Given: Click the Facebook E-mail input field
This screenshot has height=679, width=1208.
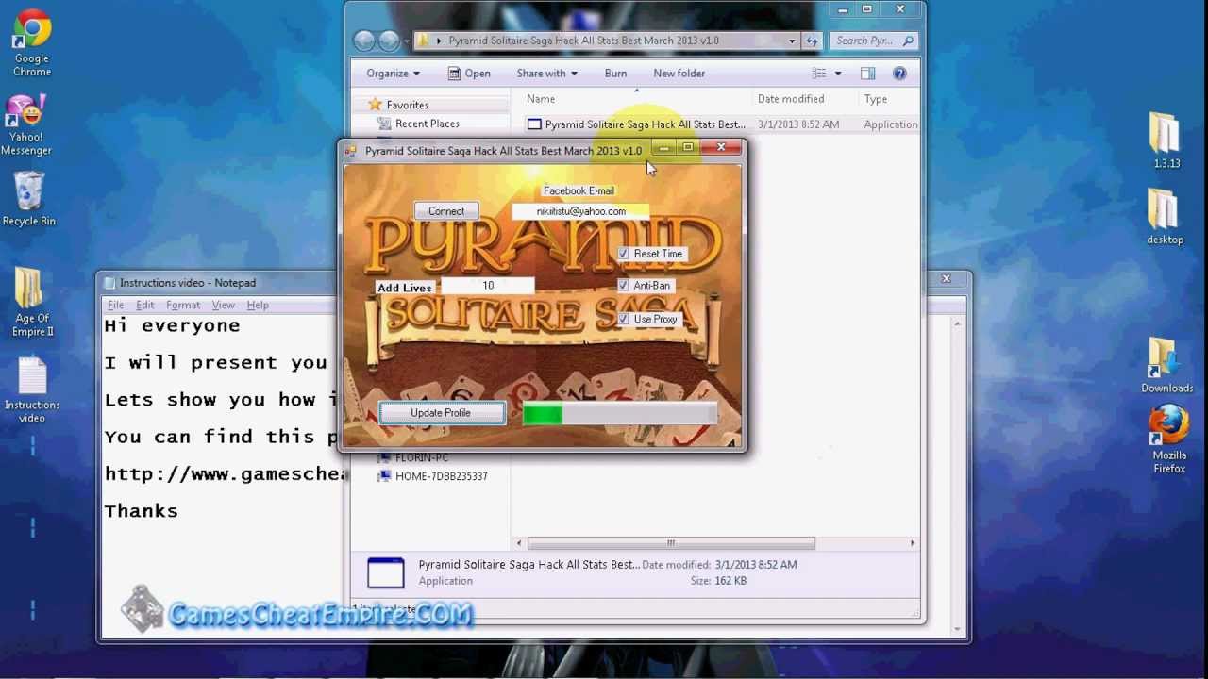Looking at the screenshot, I should tap(580, 212).
